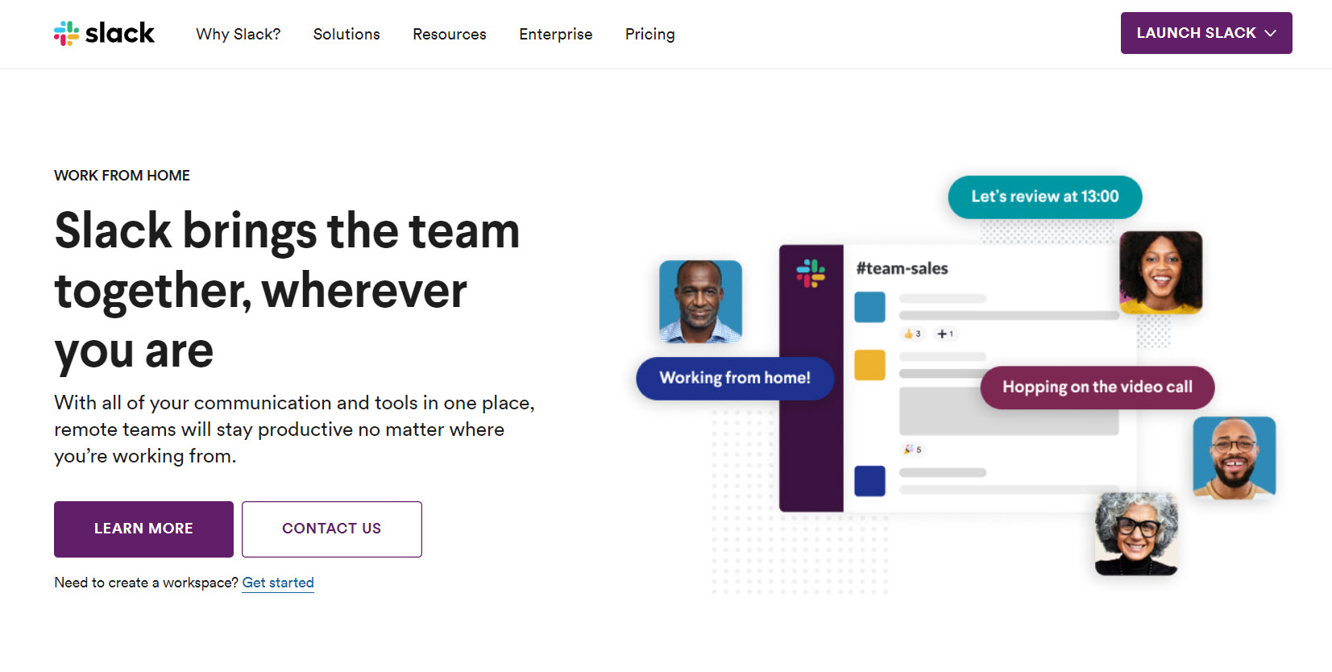Click the yellow avatar square in the chat
Screen dimensions: 1332x672
click(869, 365)
